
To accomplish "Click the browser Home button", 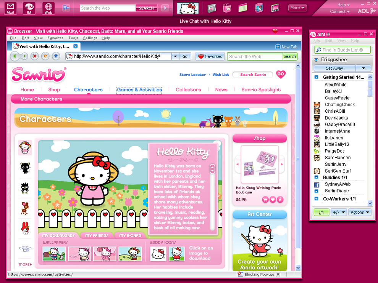I will point(56,56).
